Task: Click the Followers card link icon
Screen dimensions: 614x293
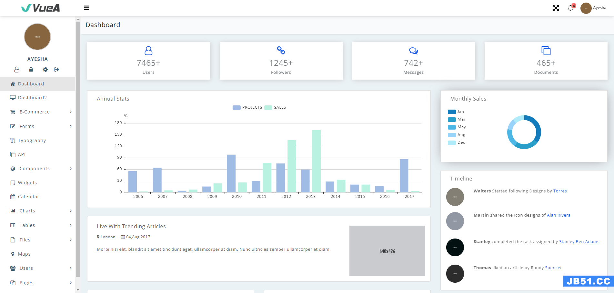Action: point(281,50)
